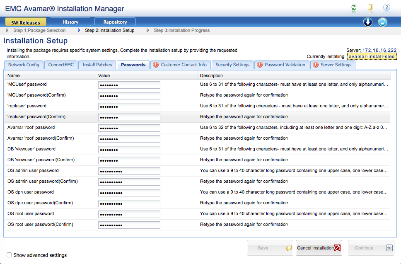Click the yellow door logout icon

point(370,8)
